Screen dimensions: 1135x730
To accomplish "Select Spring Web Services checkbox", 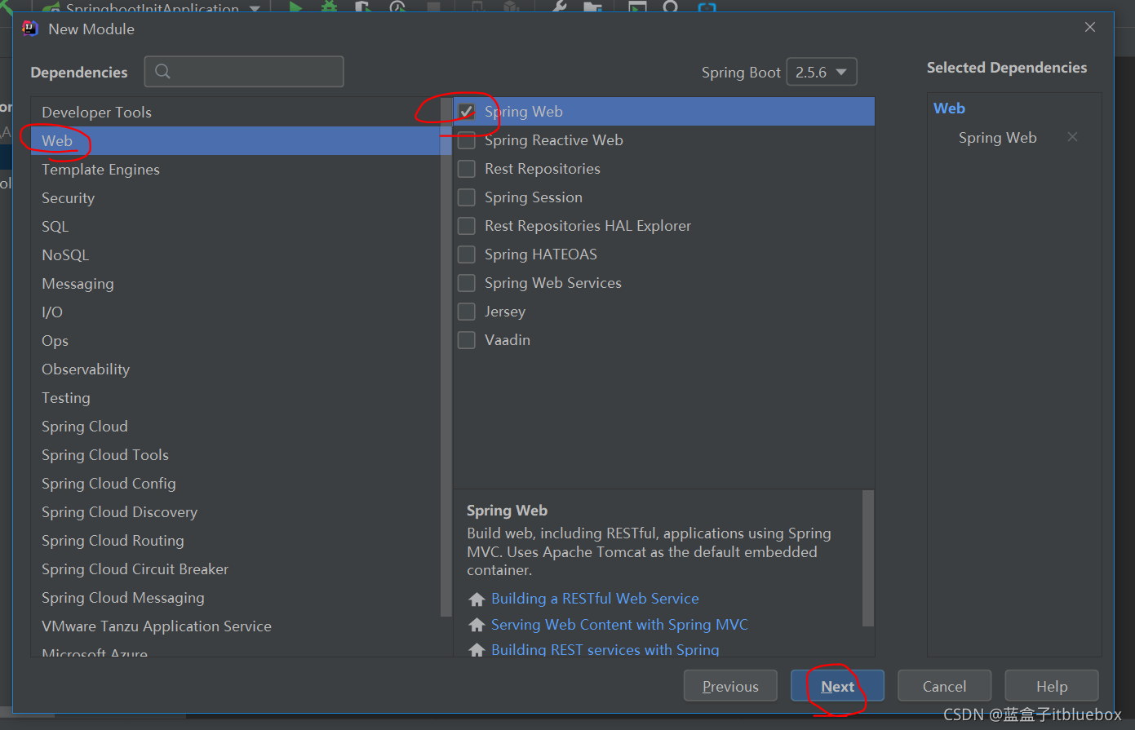I will [x=467, y=283].
